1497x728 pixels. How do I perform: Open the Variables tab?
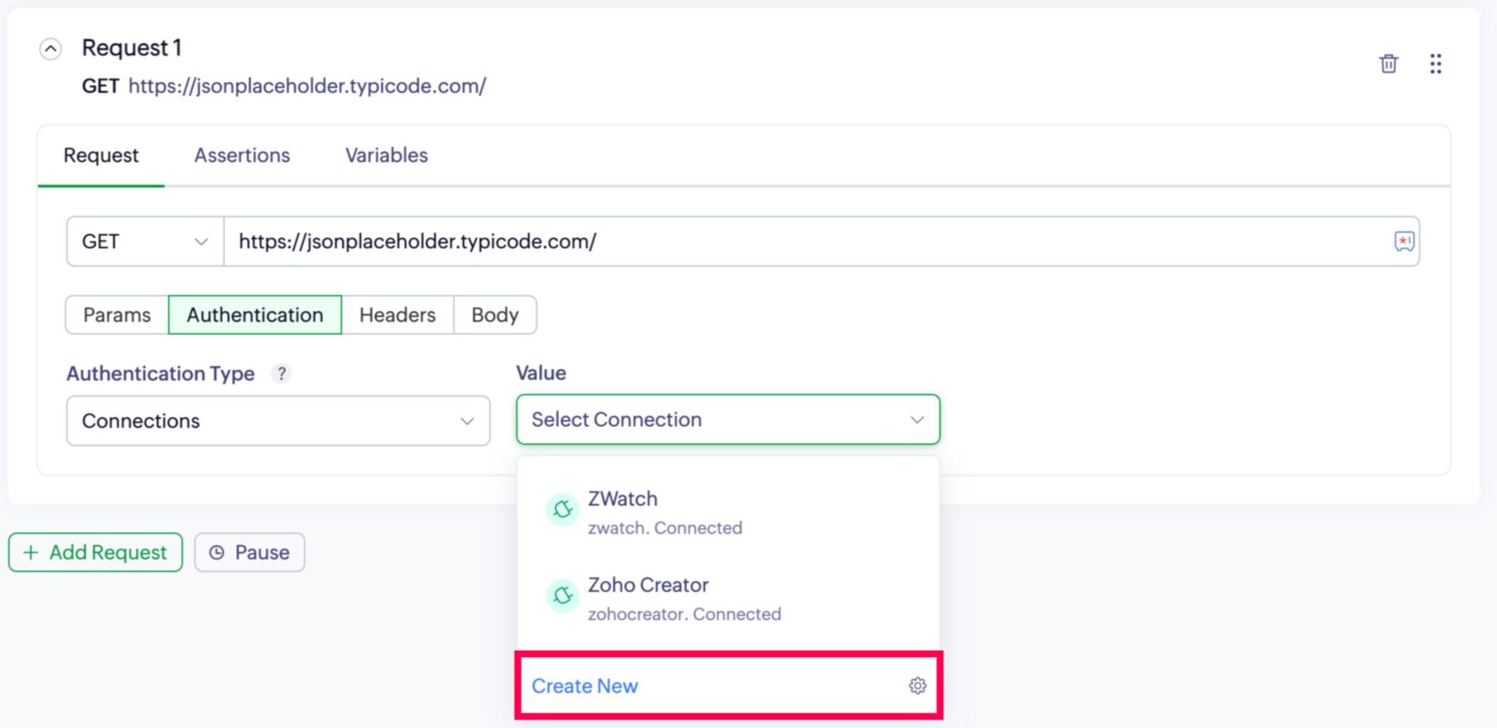386,155
